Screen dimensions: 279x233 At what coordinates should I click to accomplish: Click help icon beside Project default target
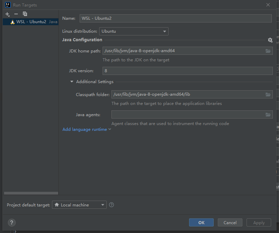(x=111, y=205)
